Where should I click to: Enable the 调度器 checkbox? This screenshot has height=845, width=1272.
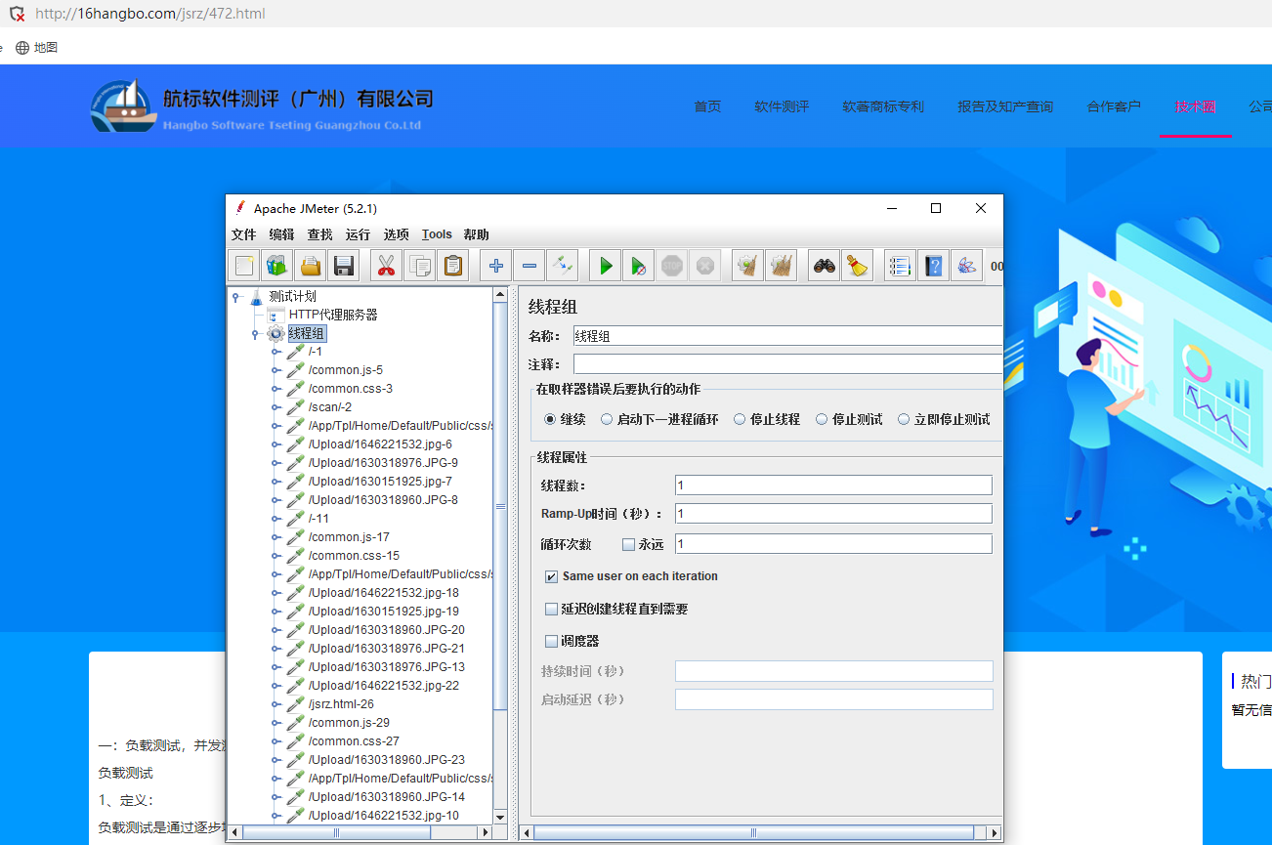click(551, 641)
